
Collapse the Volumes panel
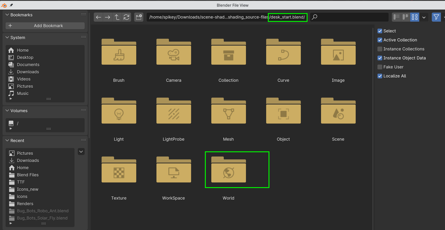pyautogui.click(x=7, y=111)
